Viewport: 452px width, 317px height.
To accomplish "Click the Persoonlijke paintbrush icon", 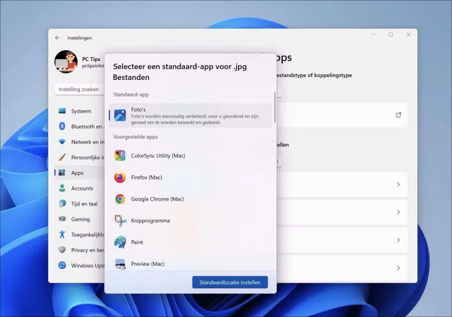I will [x=62, y=157].
